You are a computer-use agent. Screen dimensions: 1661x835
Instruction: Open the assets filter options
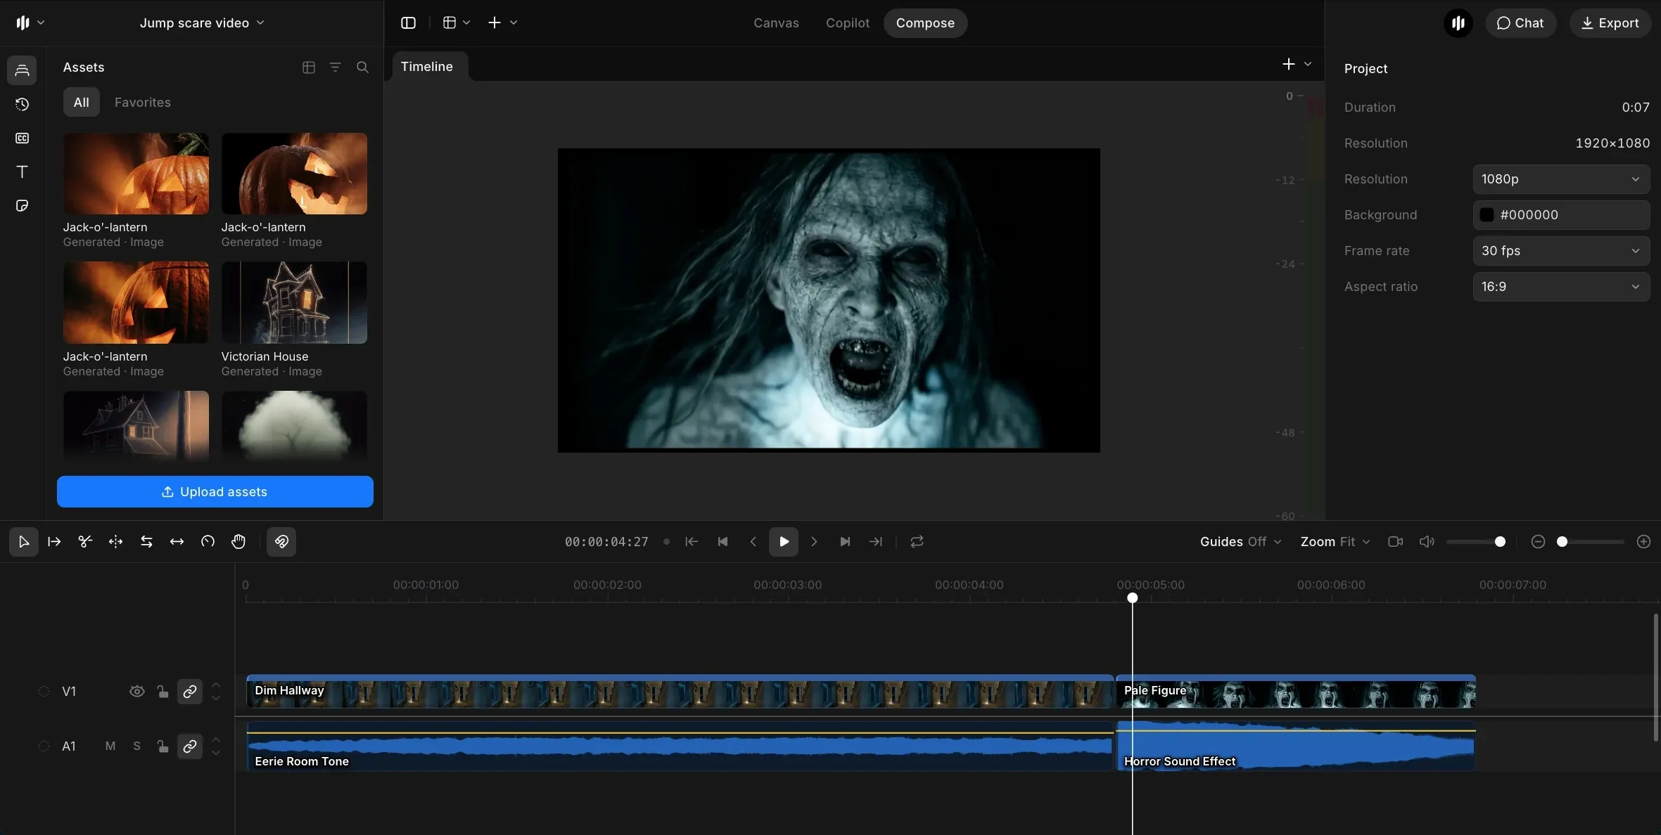(336, 67)
